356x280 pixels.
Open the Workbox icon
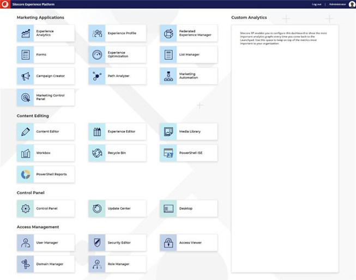(x=26, y=153)
